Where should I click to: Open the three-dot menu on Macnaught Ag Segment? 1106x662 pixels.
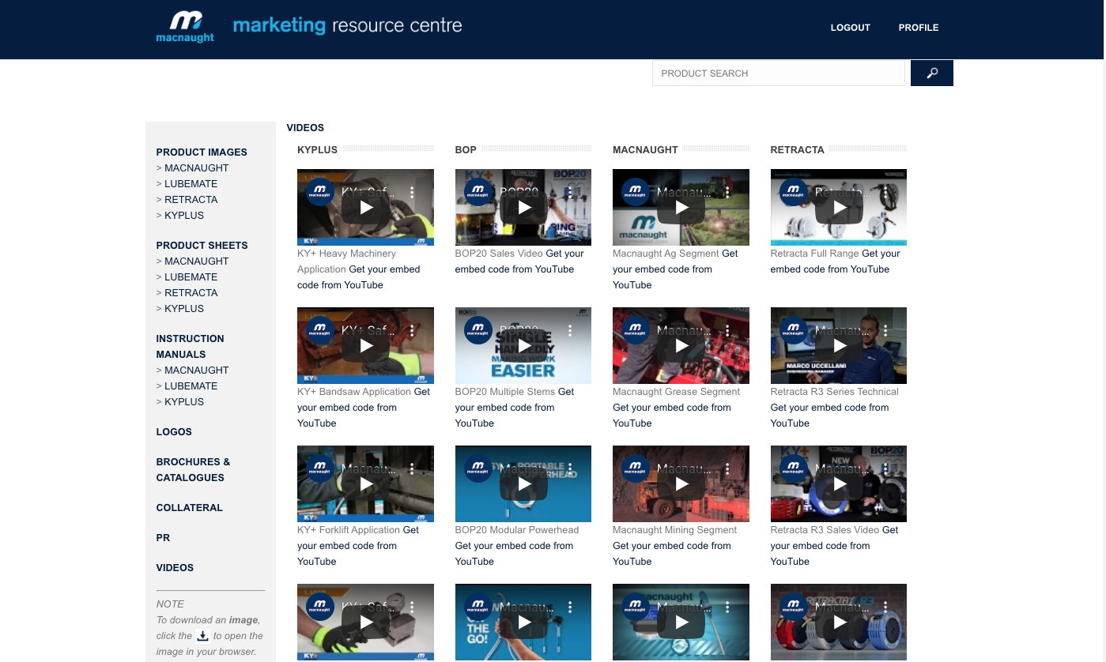(x=727, y=192)
